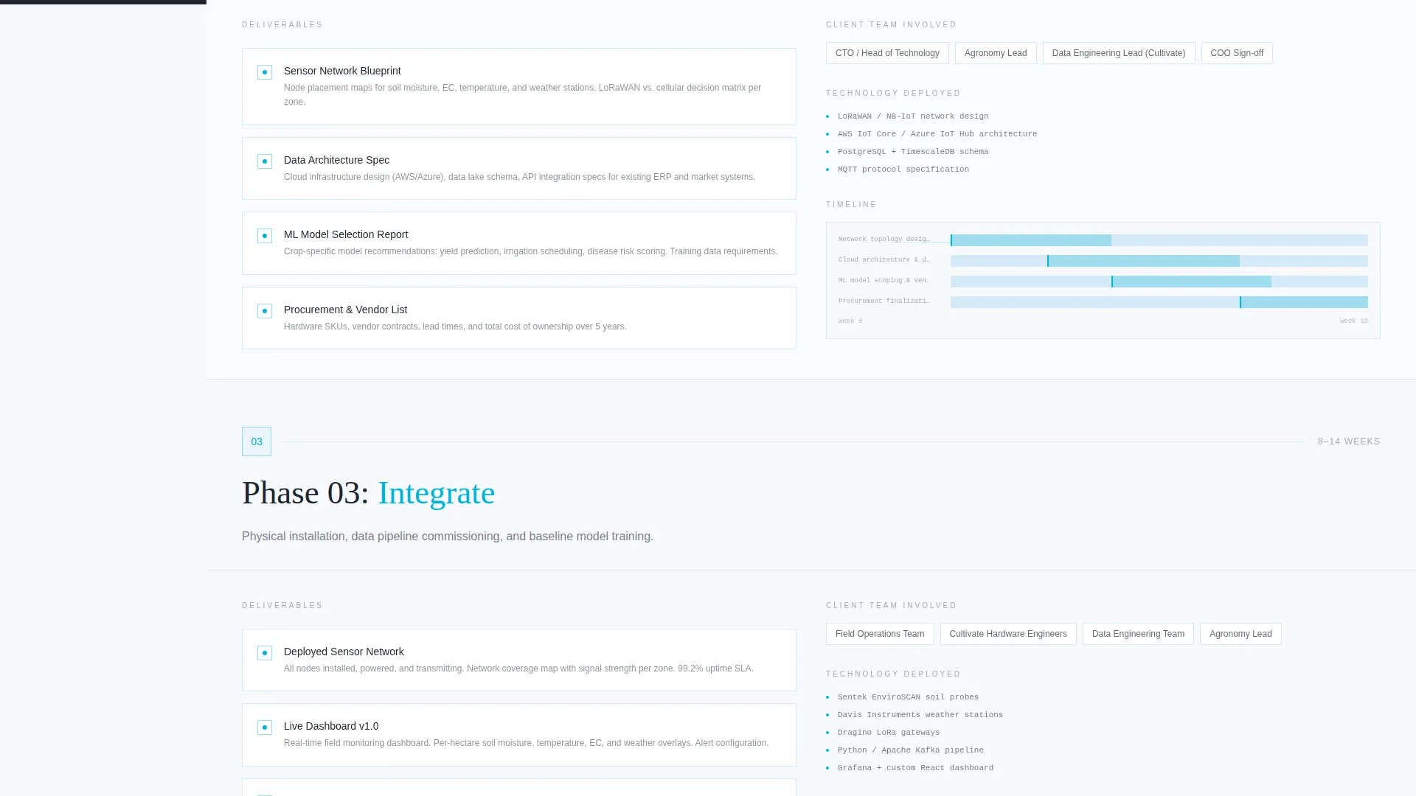The height and width of the screenshot is (796, 1416).
Task: Click the 8–14 WEEKS duration label
Action: [1349, 441]
